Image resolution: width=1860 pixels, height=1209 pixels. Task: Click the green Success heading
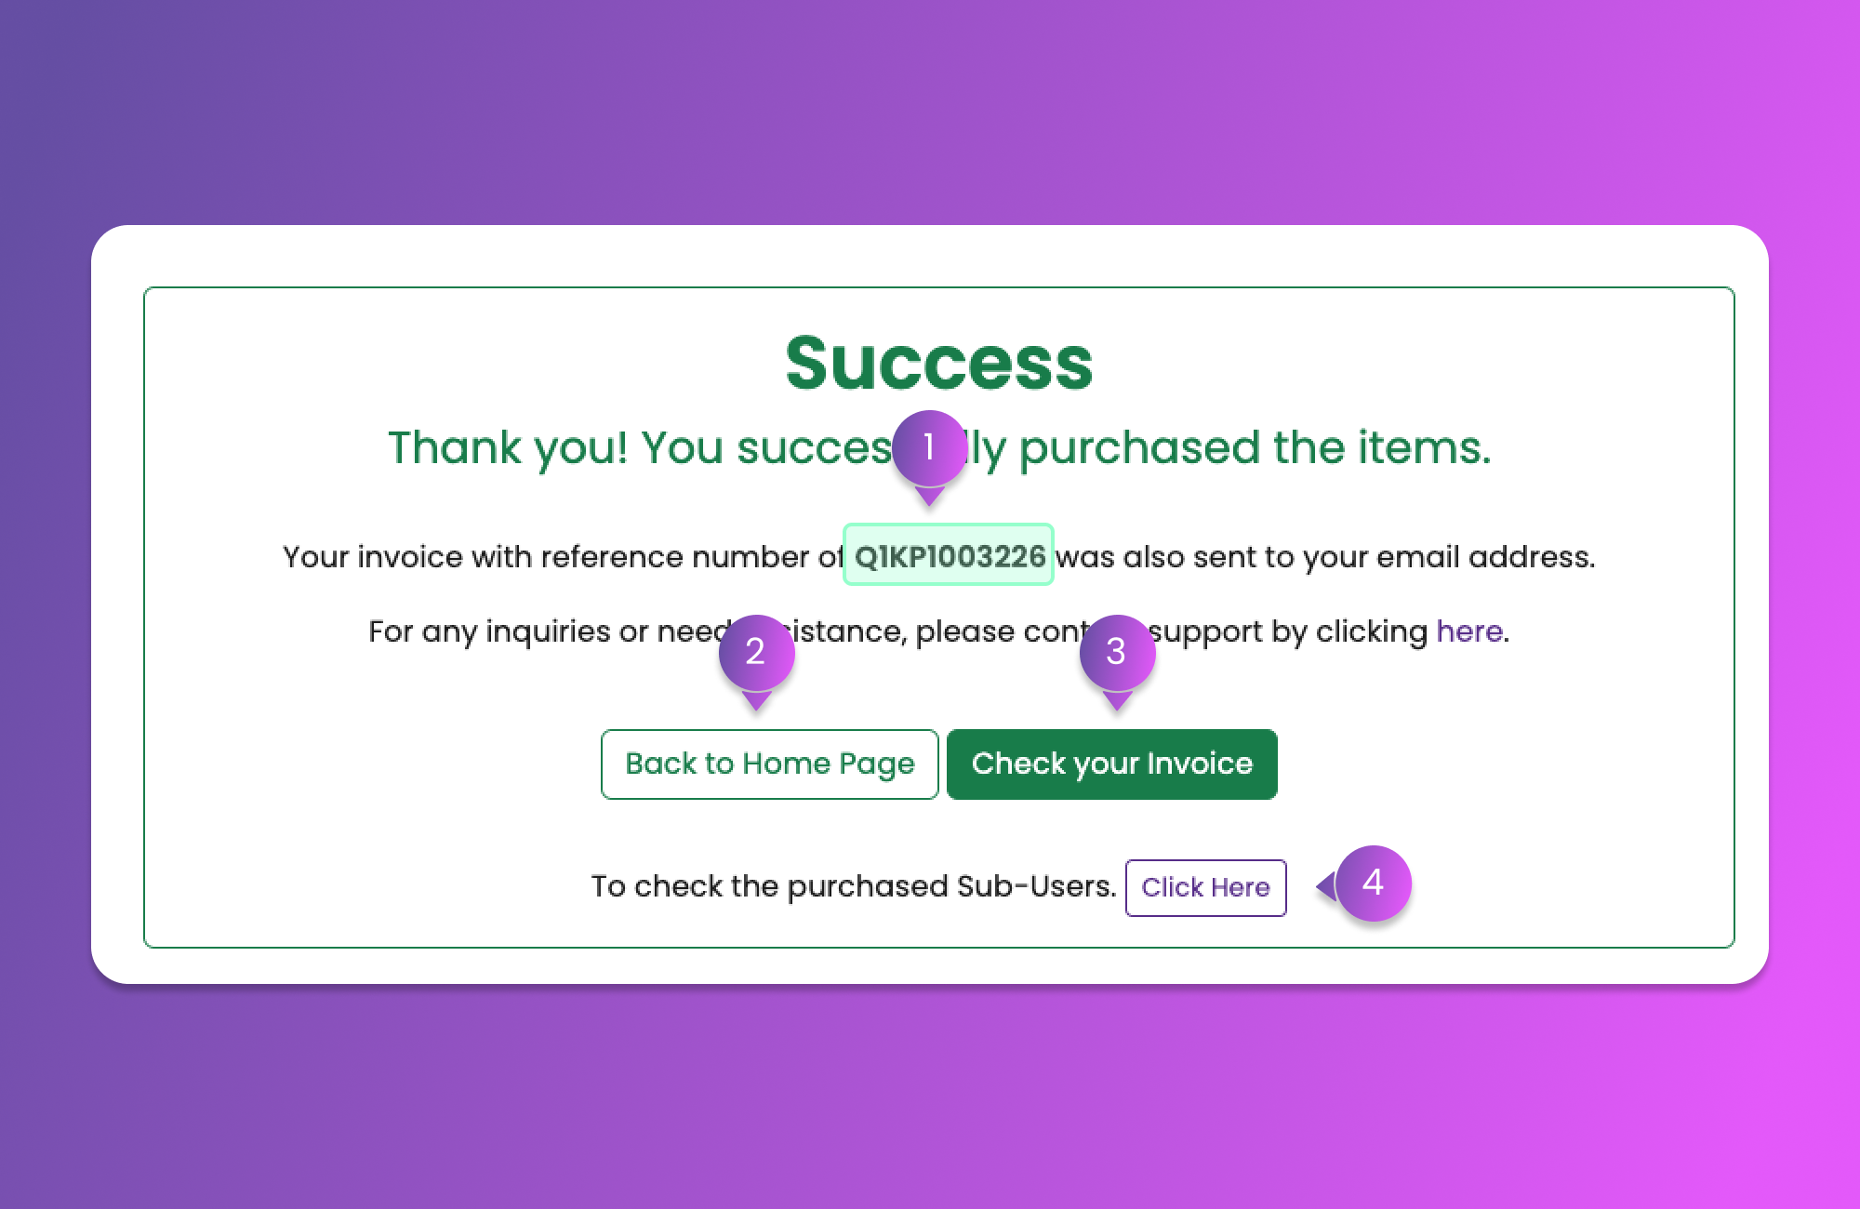pyautogui.click(x=938, y=363)
